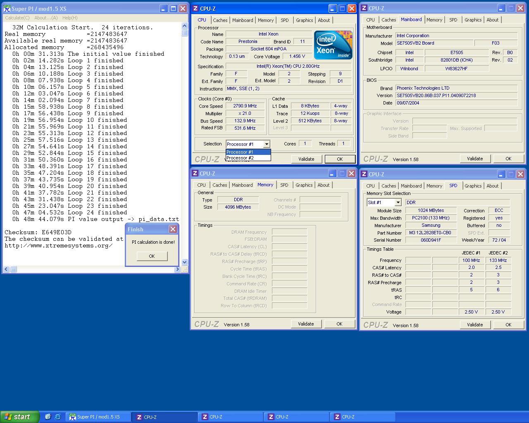
Task: Click Z icon of top-left CPU-Z window
Action: [196, 8]
